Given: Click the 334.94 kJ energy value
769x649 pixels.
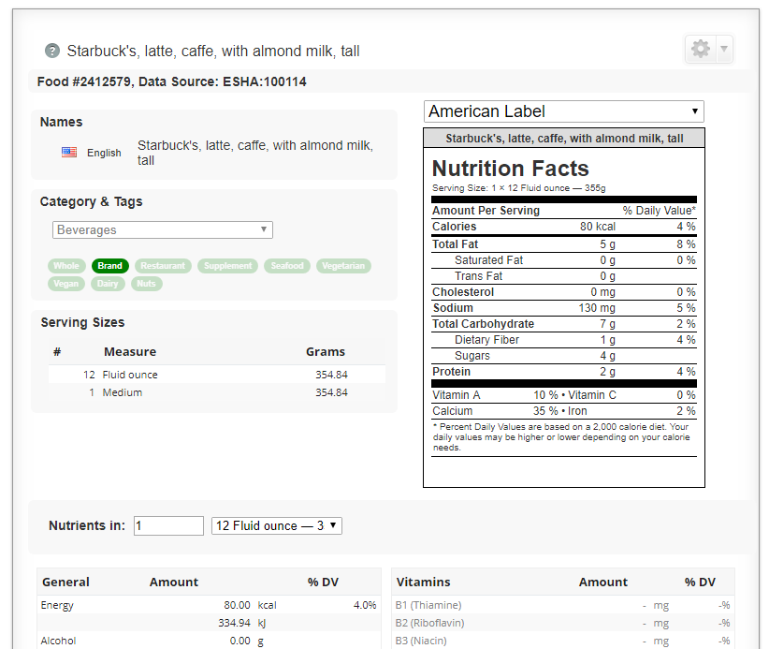Looking at the screenshot, I should pos(241,623).
